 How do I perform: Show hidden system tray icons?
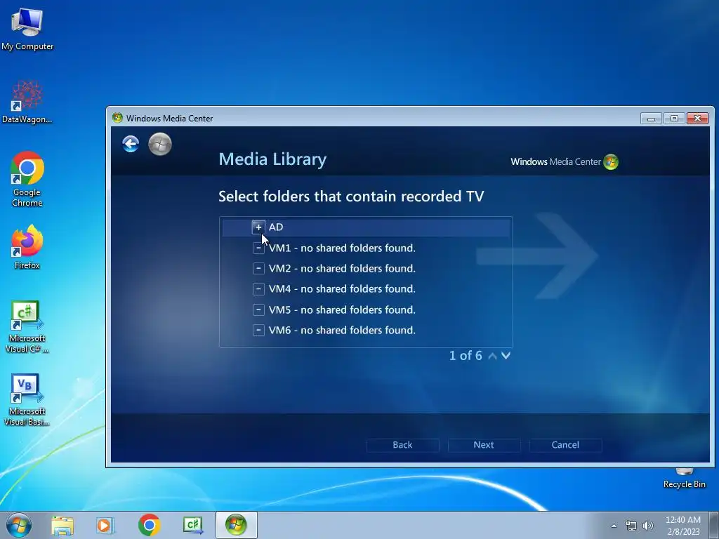614,526
